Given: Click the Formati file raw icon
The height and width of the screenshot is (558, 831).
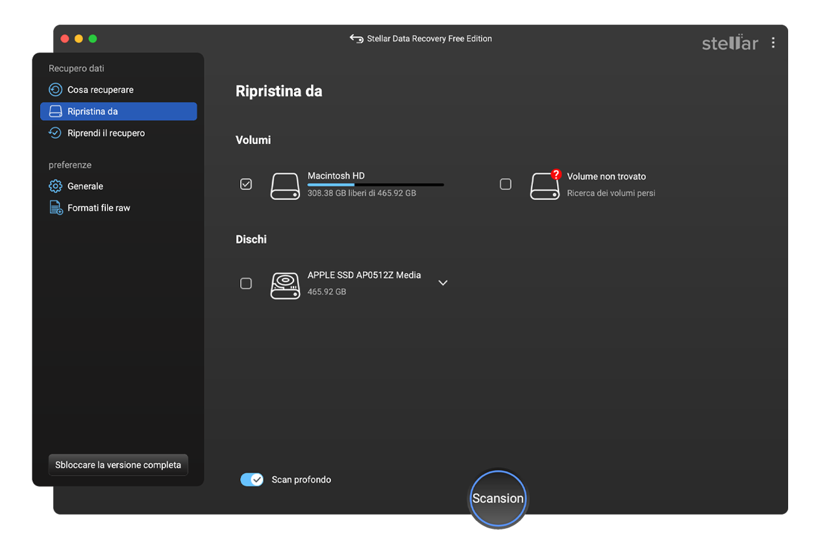Looking at the screenshot, I should [56, 208].
